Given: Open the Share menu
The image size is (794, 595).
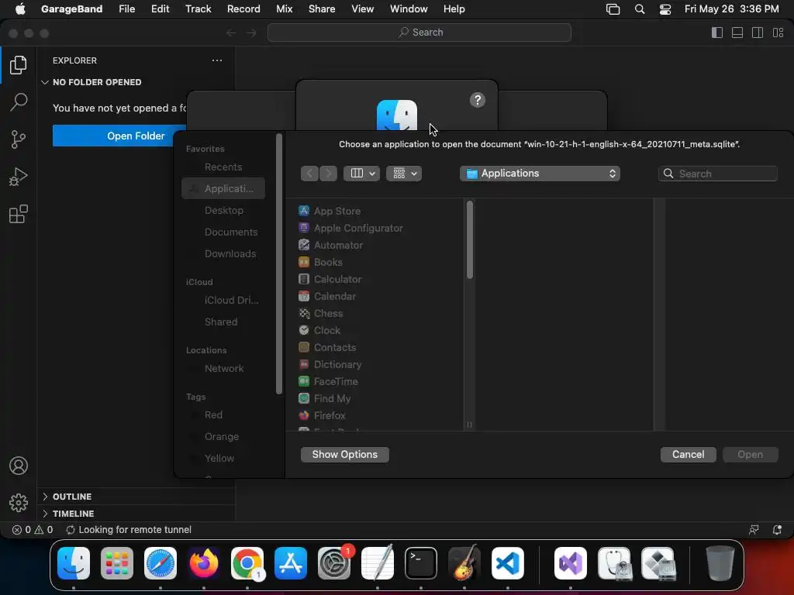Looking at the screenshot, I should pos(322,9).
